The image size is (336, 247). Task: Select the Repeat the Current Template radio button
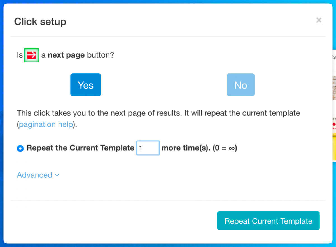coord(20,148)
